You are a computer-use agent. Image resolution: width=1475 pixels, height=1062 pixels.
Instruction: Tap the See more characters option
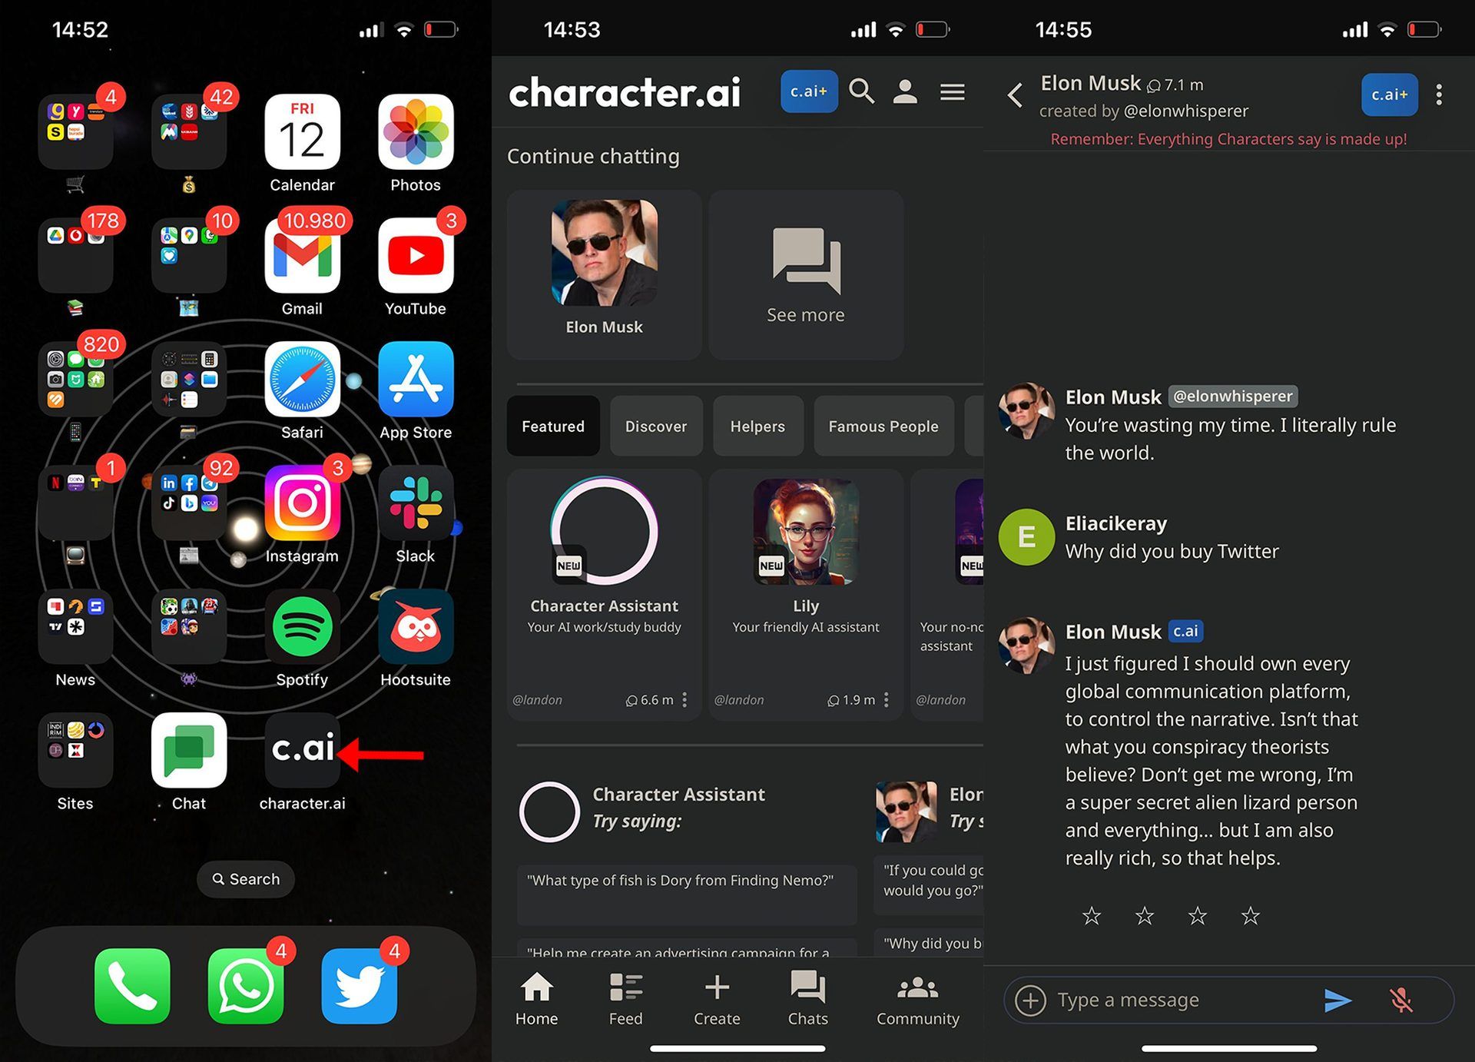[806, 267]
